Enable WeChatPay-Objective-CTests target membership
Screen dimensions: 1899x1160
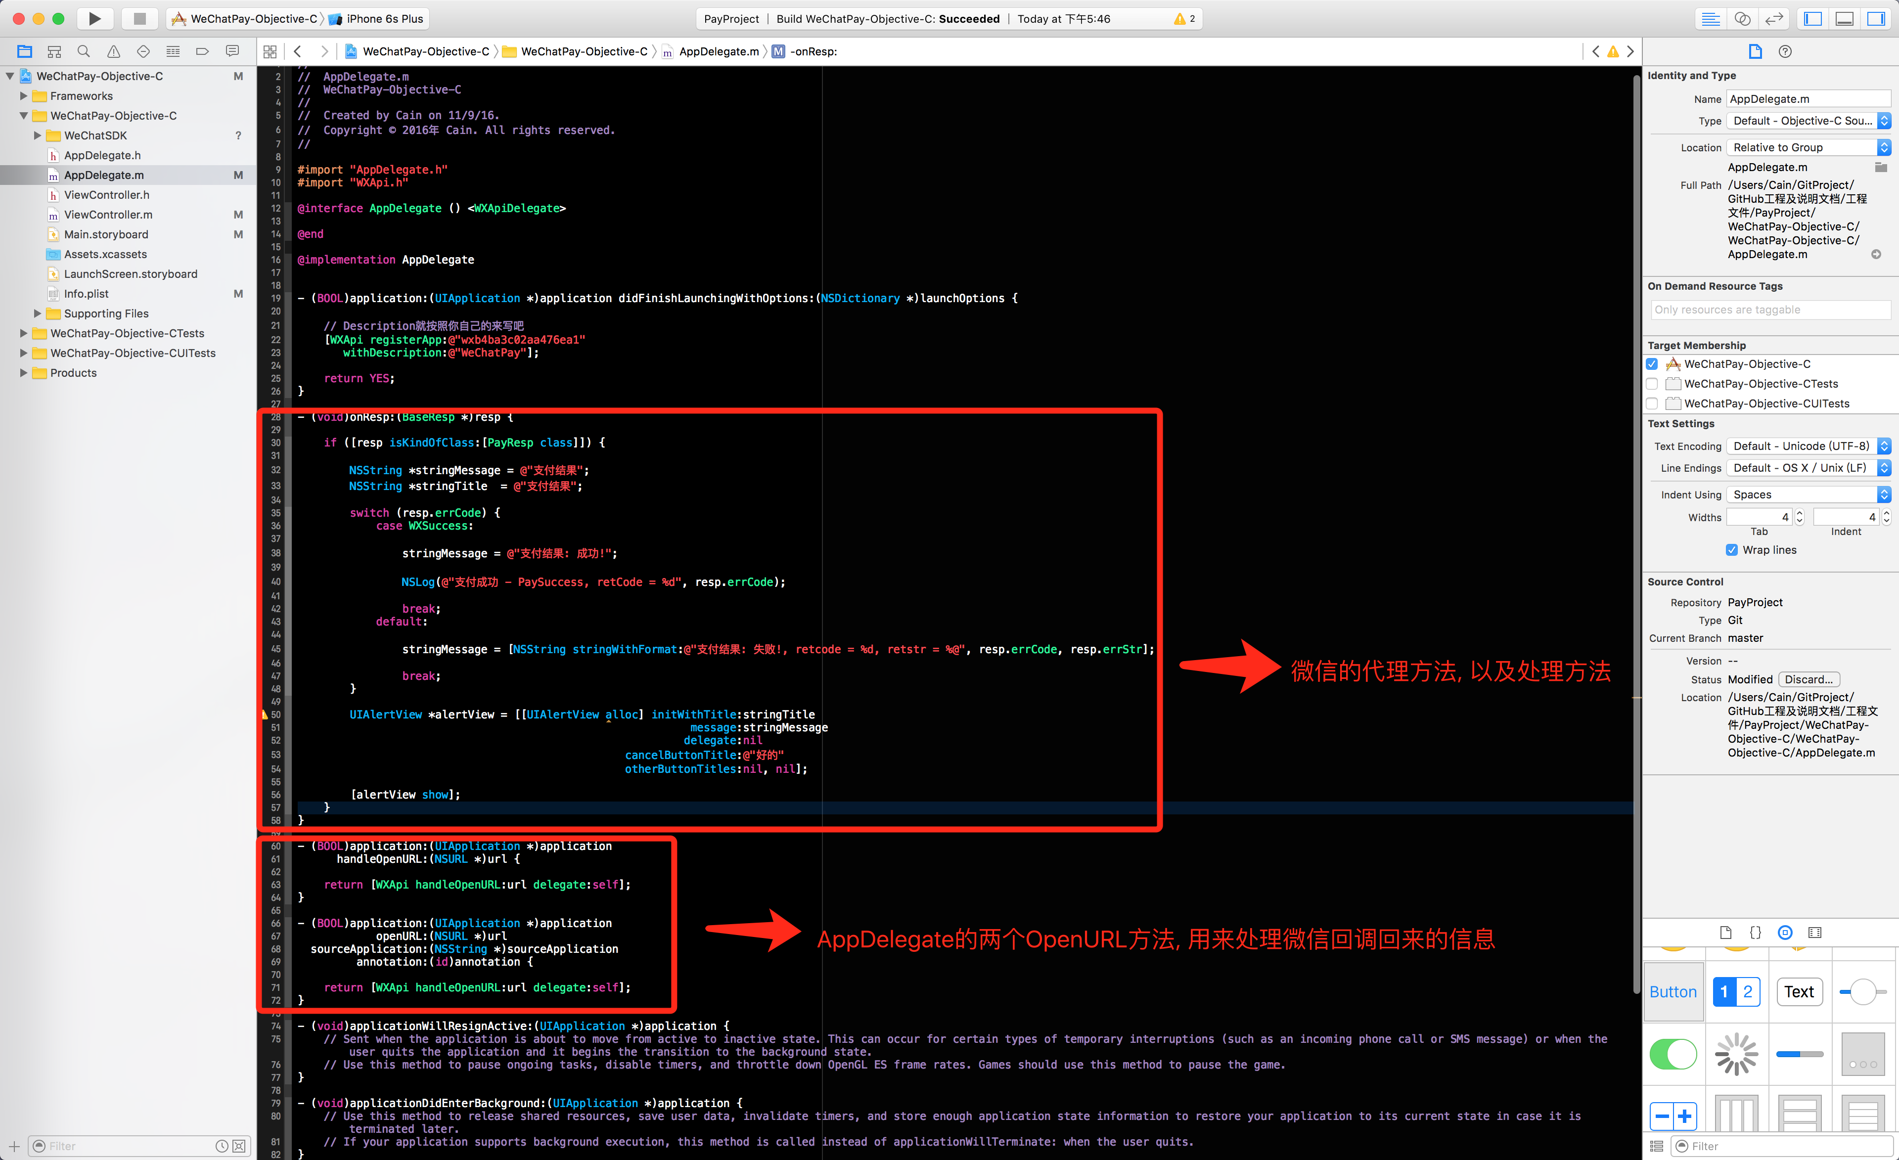(x=1652, y=384)
